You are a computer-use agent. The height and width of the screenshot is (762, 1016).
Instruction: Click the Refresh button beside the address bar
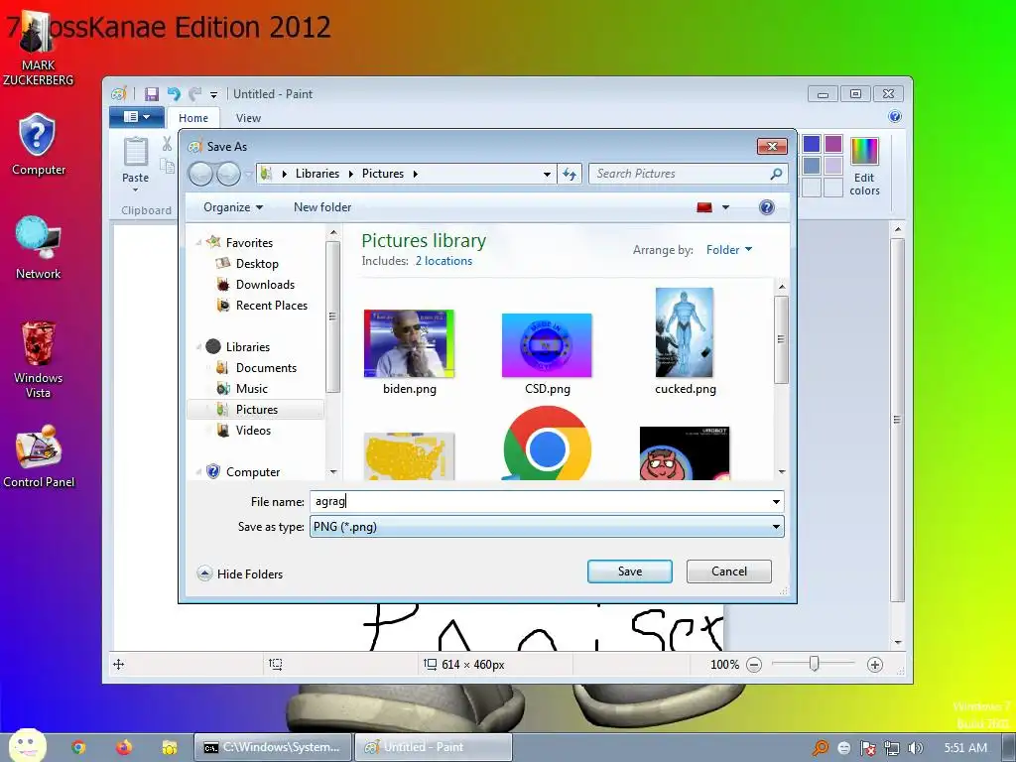(570, 174)
